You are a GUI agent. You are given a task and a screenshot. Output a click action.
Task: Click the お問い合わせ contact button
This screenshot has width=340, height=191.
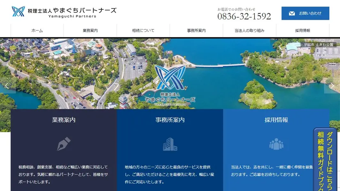coord(306,13)
